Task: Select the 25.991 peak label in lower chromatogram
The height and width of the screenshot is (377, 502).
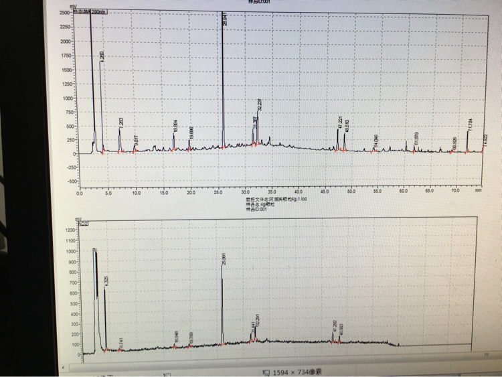Action: 224,259
